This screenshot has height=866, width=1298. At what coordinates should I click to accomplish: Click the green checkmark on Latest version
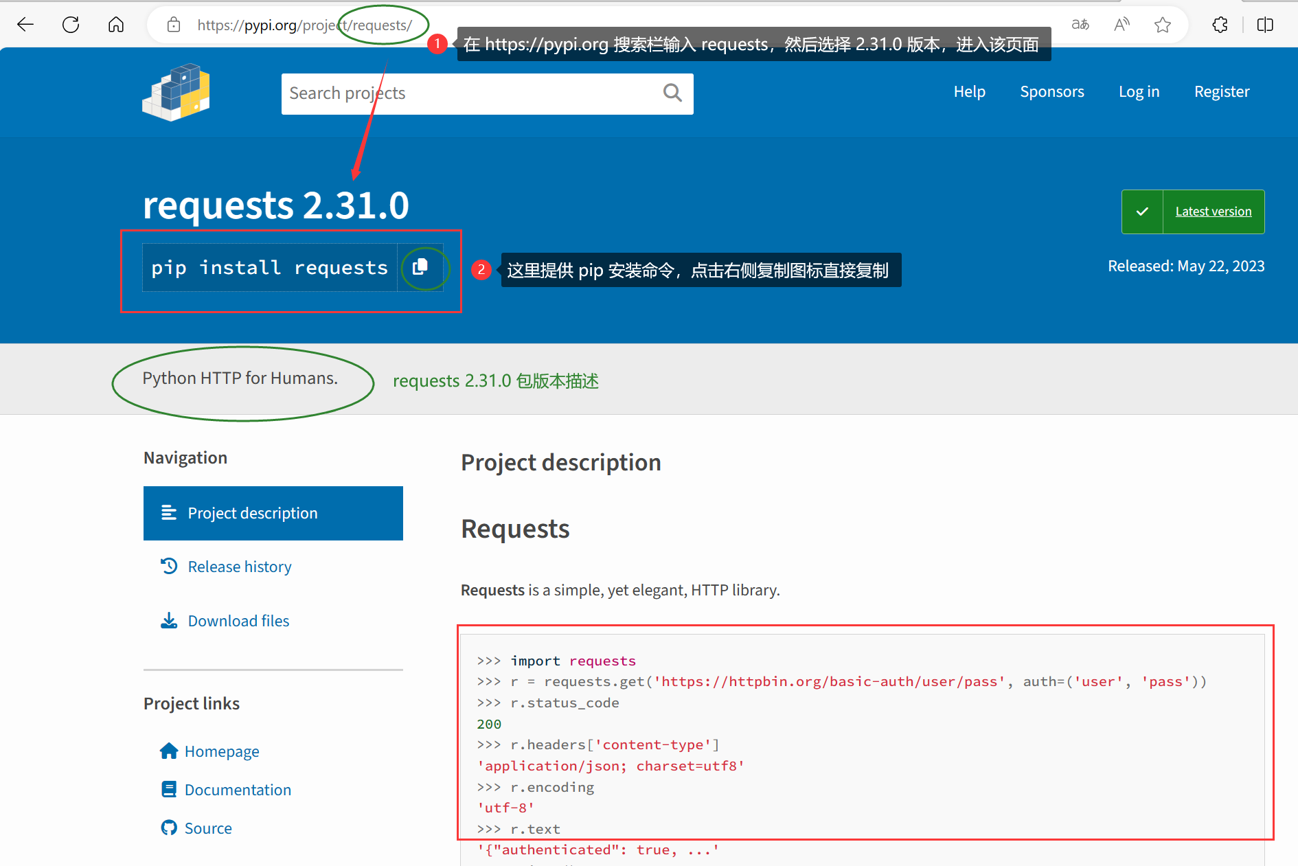(1142, 212)
